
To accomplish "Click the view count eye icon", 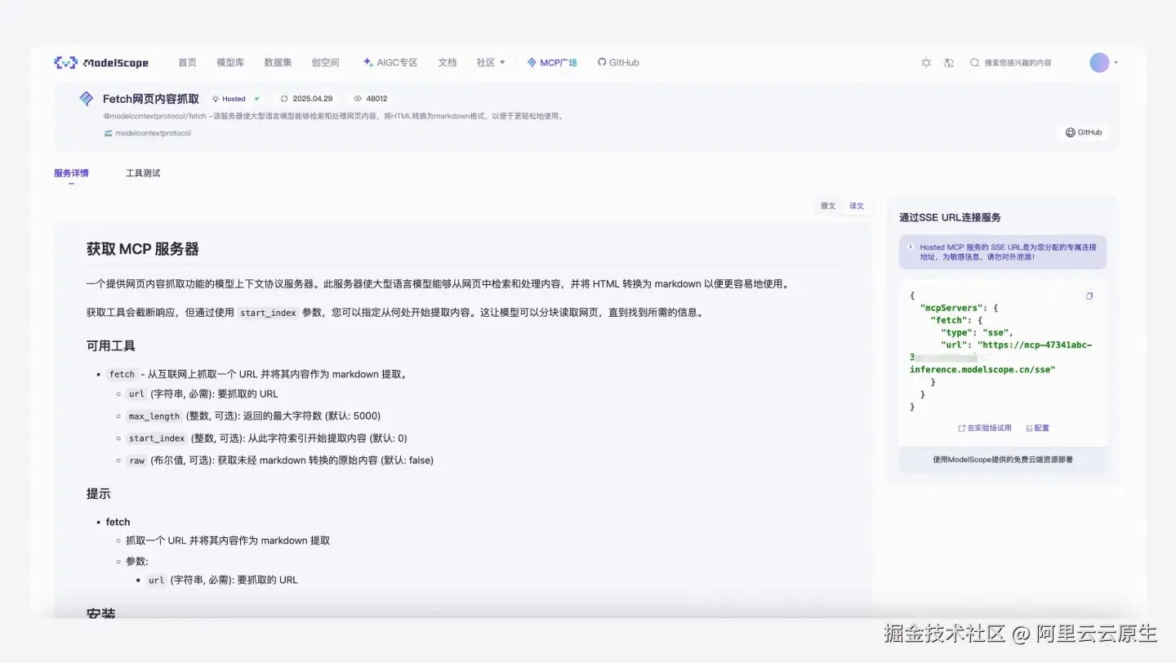I will pos(358,99).
